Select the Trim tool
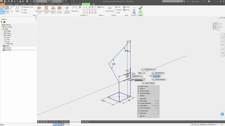This screenshot has width=225, height=126. click(x=118, y=7)
